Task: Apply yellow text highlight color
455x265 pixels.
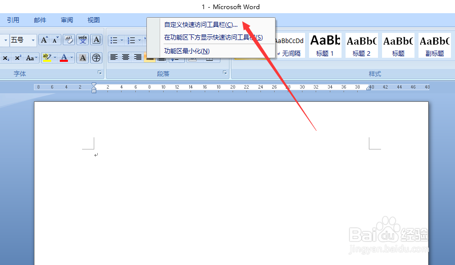Action: pyautogui.click(x=47, y=58)
